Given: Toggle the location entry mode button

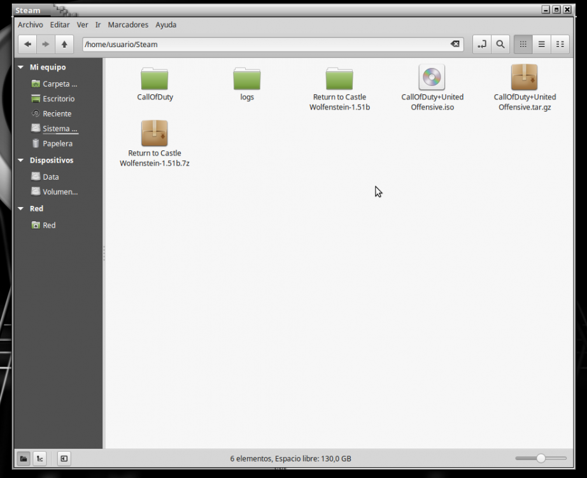Looking at the screenshot, I should pos(482,44).
